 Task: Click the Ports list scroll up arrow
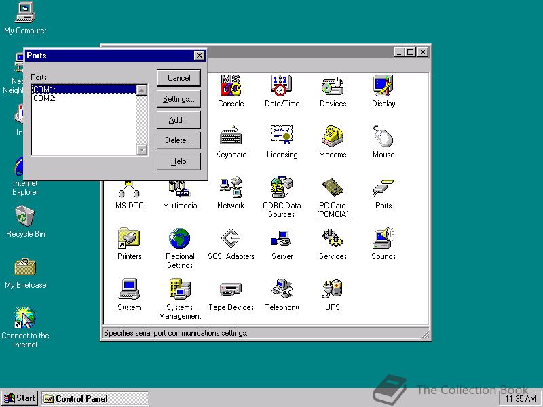(142, 90)
